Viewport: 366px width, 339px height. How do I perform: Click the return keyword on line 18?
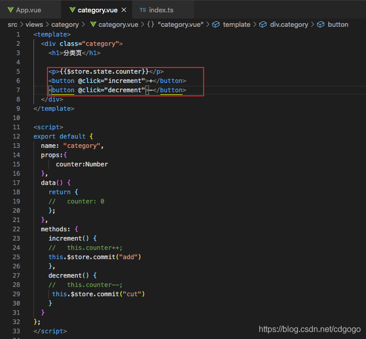pos(59,192)
